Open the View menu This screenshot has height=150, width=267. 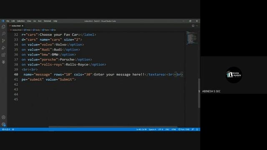tap(29, 21)
